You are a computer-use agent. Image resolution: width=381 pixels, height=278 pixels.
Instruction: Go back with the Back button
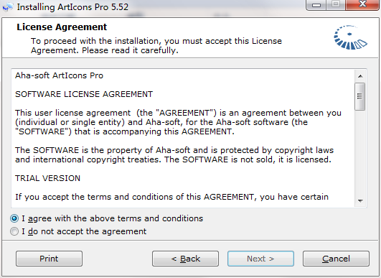point(185,259)
